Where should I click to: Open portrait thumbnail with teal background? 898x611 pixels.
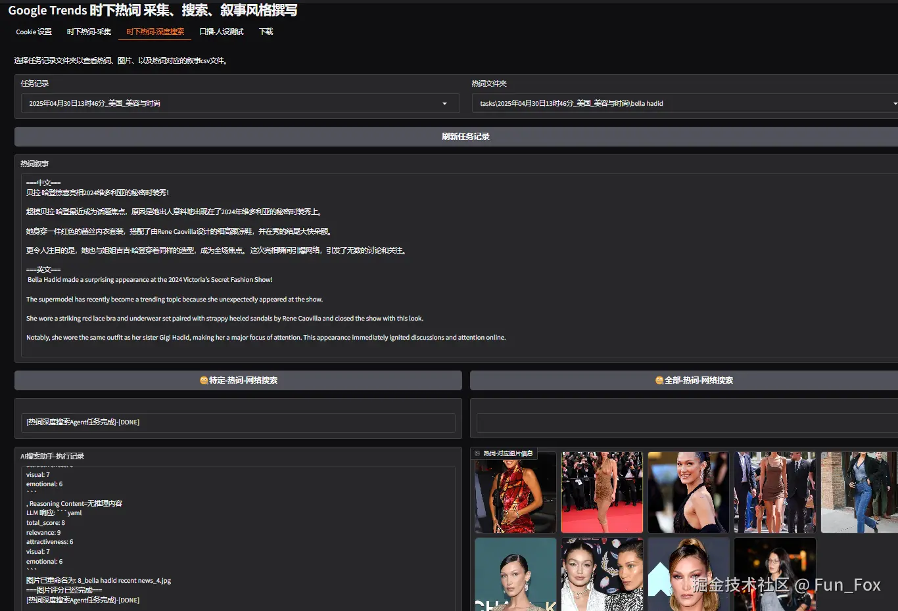click(515, 574)
